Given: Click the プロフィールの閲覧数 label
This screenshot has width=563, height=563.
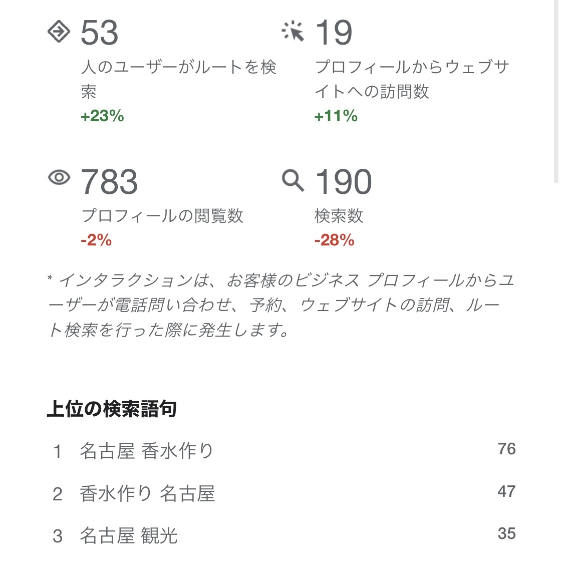Looking at the screenshot, I should click(162, 216).
